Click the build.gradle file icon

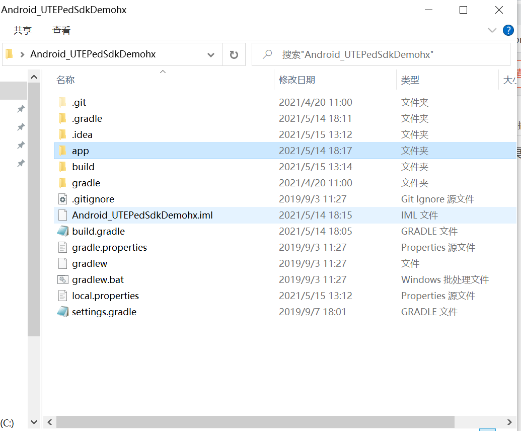point(62,231)
